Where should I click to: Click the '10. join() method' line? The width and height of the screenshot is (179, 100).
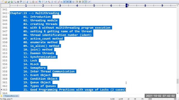coord(38,49)
